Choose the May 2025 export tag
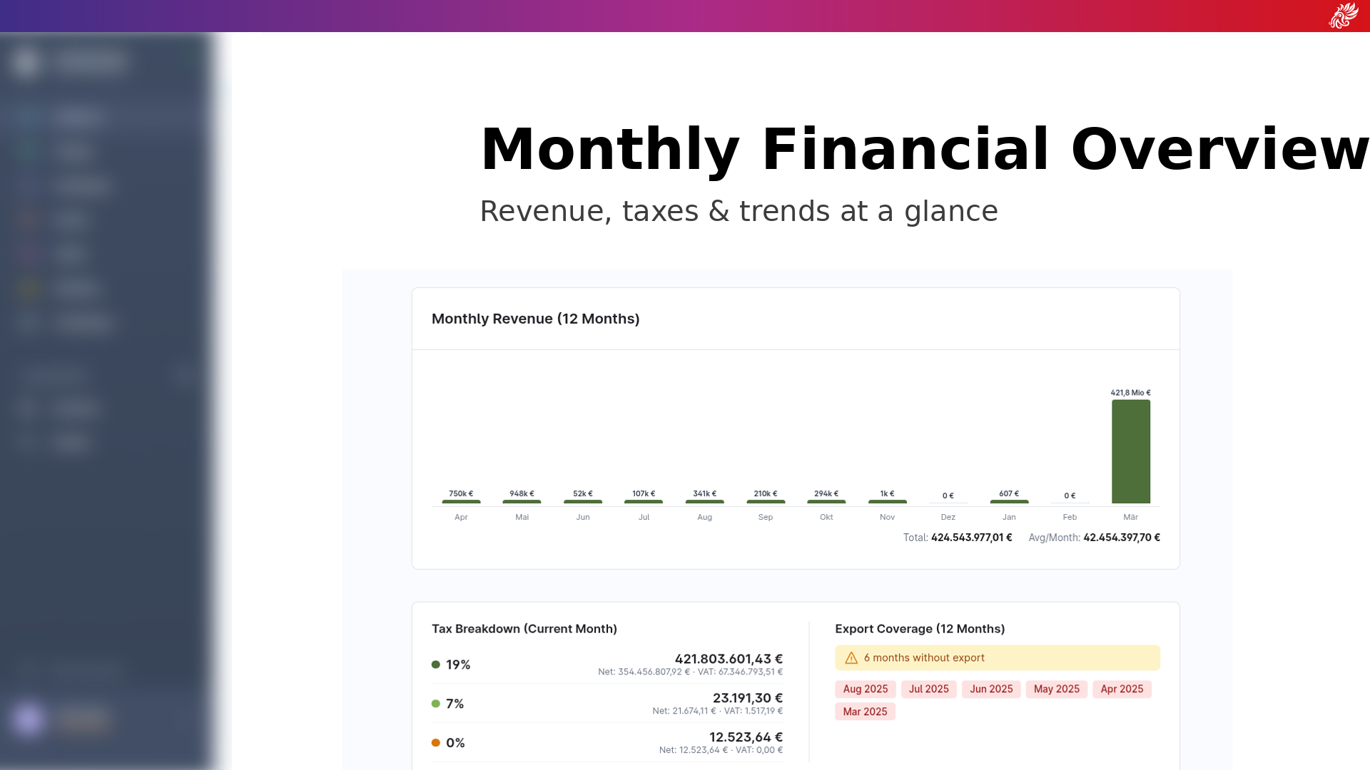This screenshot has height=770, width=1370. coord(1056,689)
